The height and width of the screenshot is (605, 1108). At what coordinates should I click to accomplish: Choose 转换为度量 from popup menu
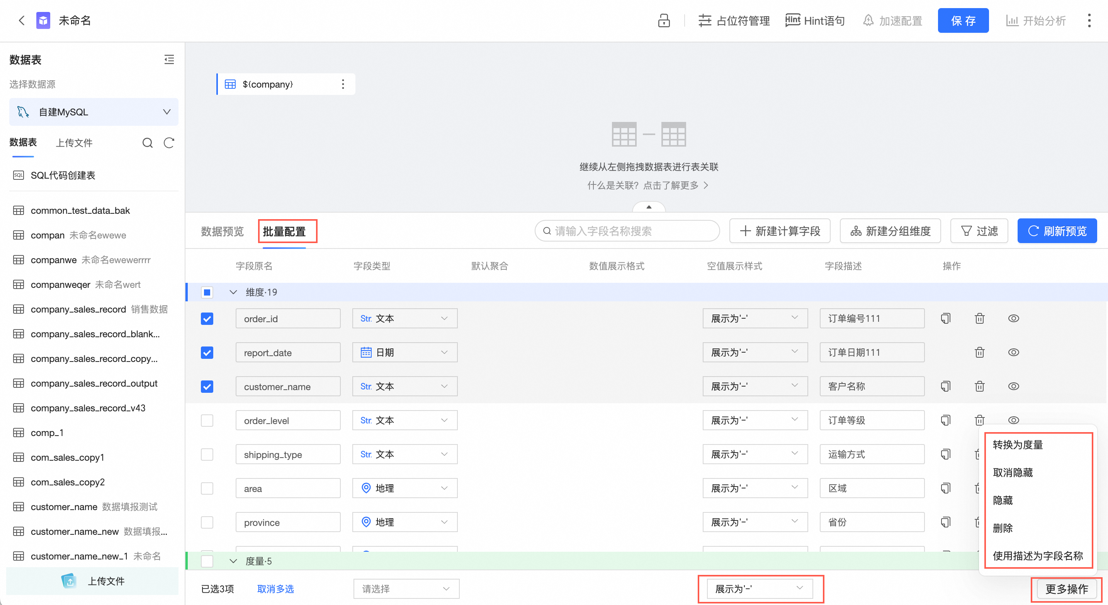tap(1018, 445)
